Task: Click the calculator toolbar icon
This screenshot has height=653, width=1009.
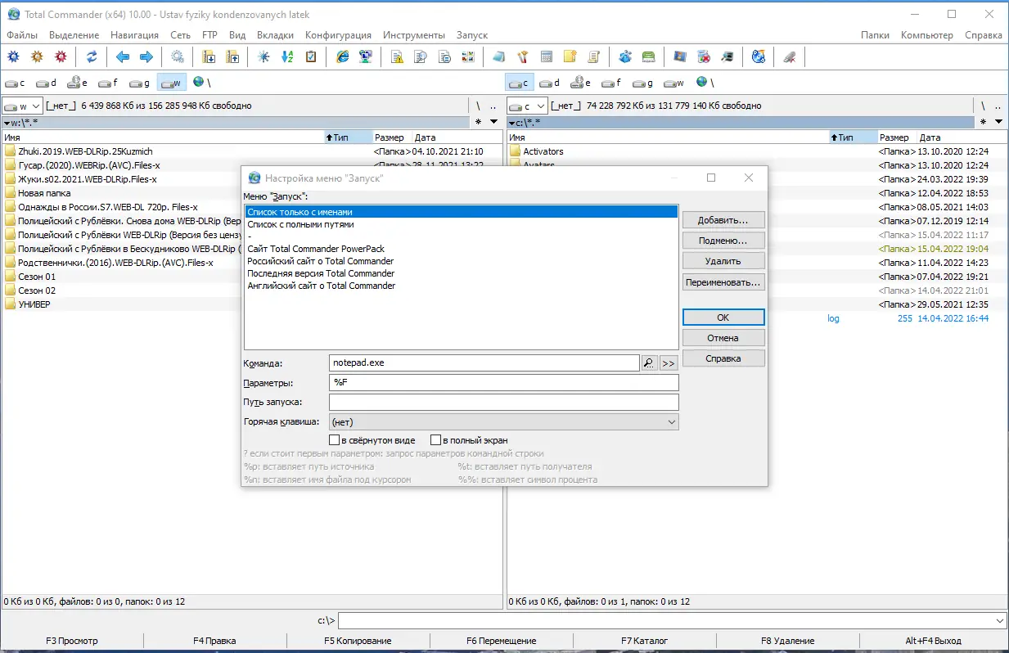Action: point(546,56)
